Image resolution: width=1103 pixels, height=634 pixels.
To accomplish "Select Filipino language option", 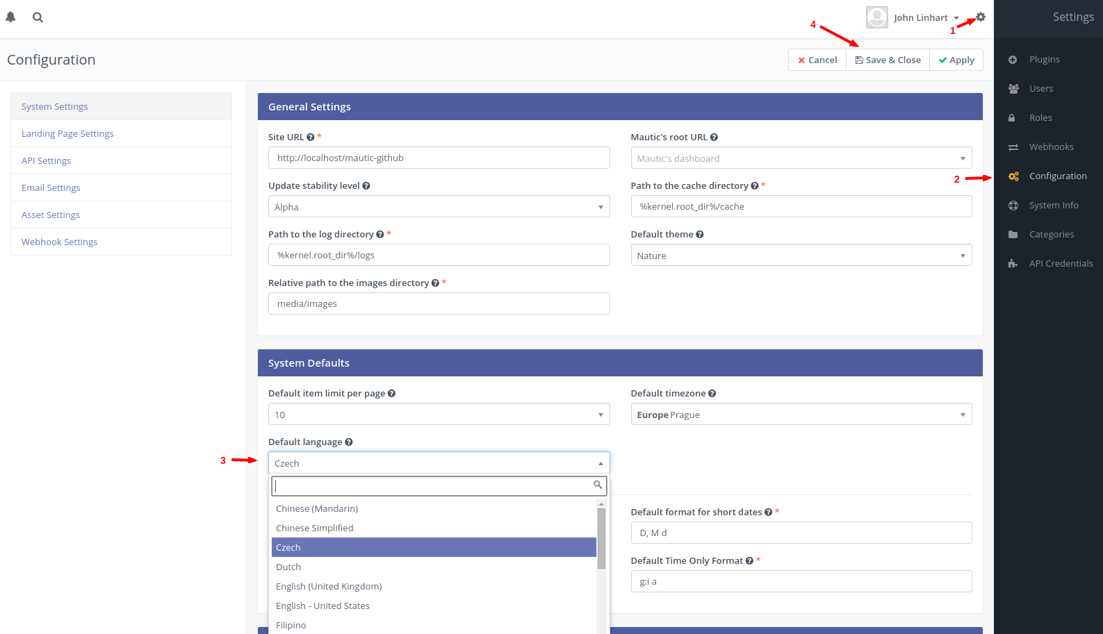I will 434,626.
